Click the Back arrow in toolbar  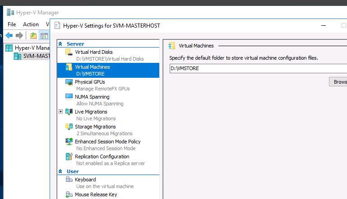click(x=9, y=35)
